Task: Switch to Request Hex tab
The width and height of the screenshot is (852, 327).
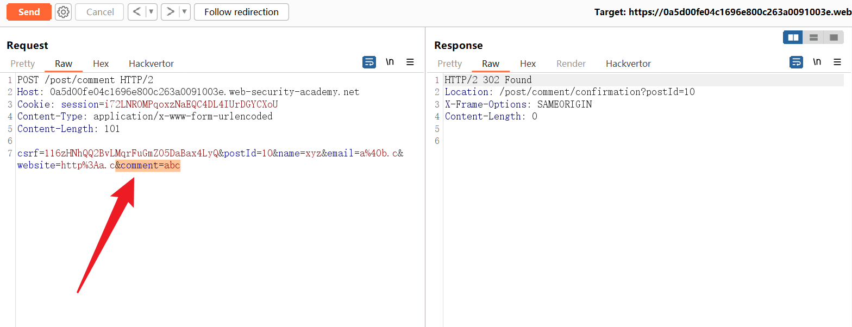Action: [x=101, y=64]
